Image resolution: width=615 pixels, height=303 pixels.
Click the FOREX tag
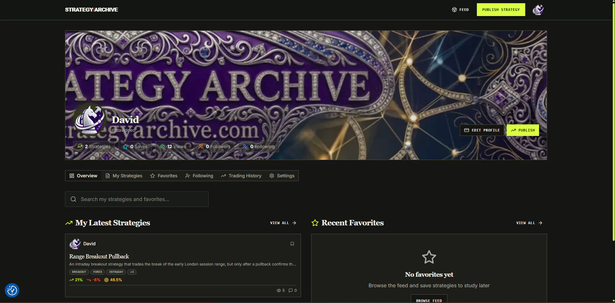tap(98, 272)
